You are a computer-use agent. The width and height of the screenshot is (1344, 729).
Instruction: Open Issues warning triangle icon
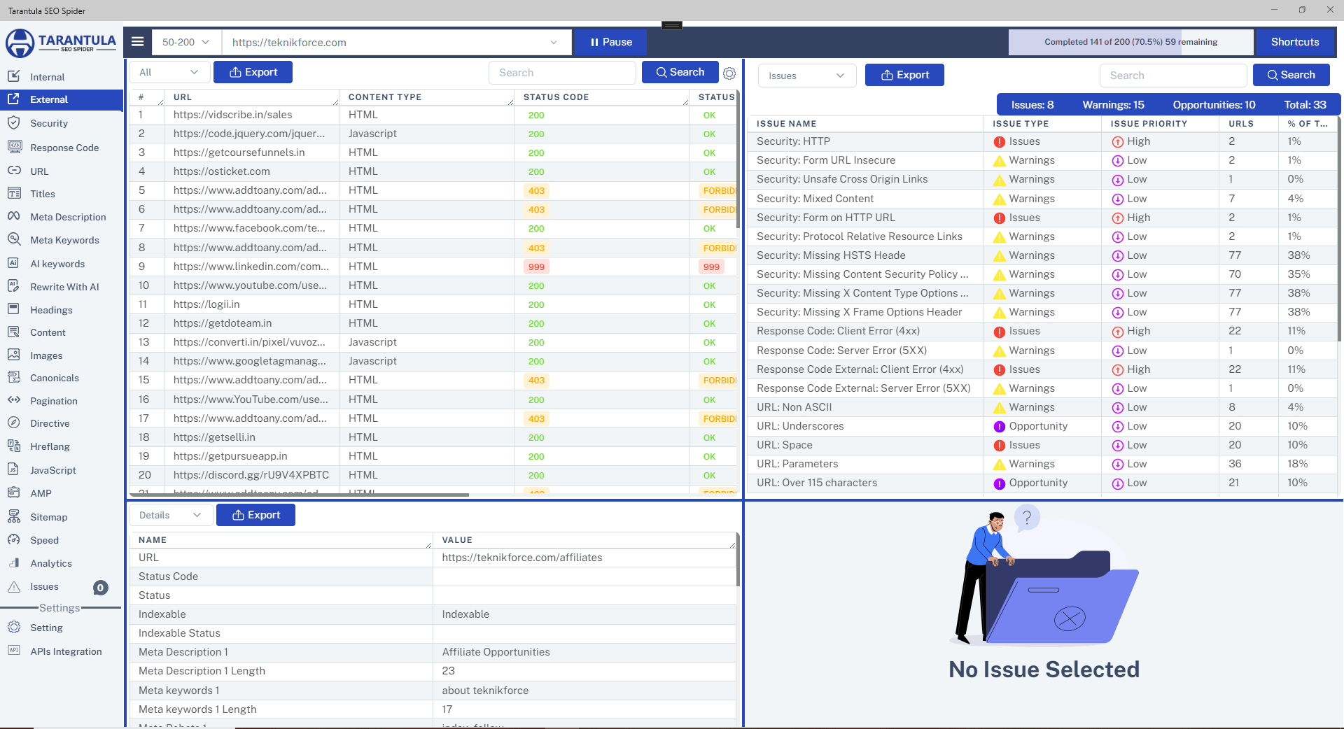(14, 586)
